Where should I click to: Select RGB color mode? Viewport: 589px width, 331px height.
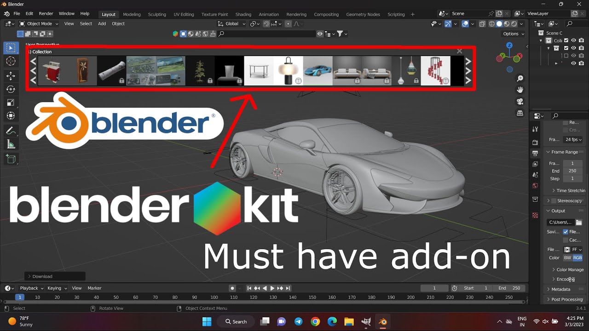577,258
